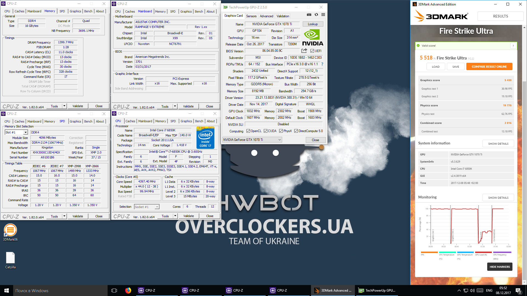Select Graphics tab in CPU-Z SPD window
The image size is (527, 296).
tap(75, 121)
